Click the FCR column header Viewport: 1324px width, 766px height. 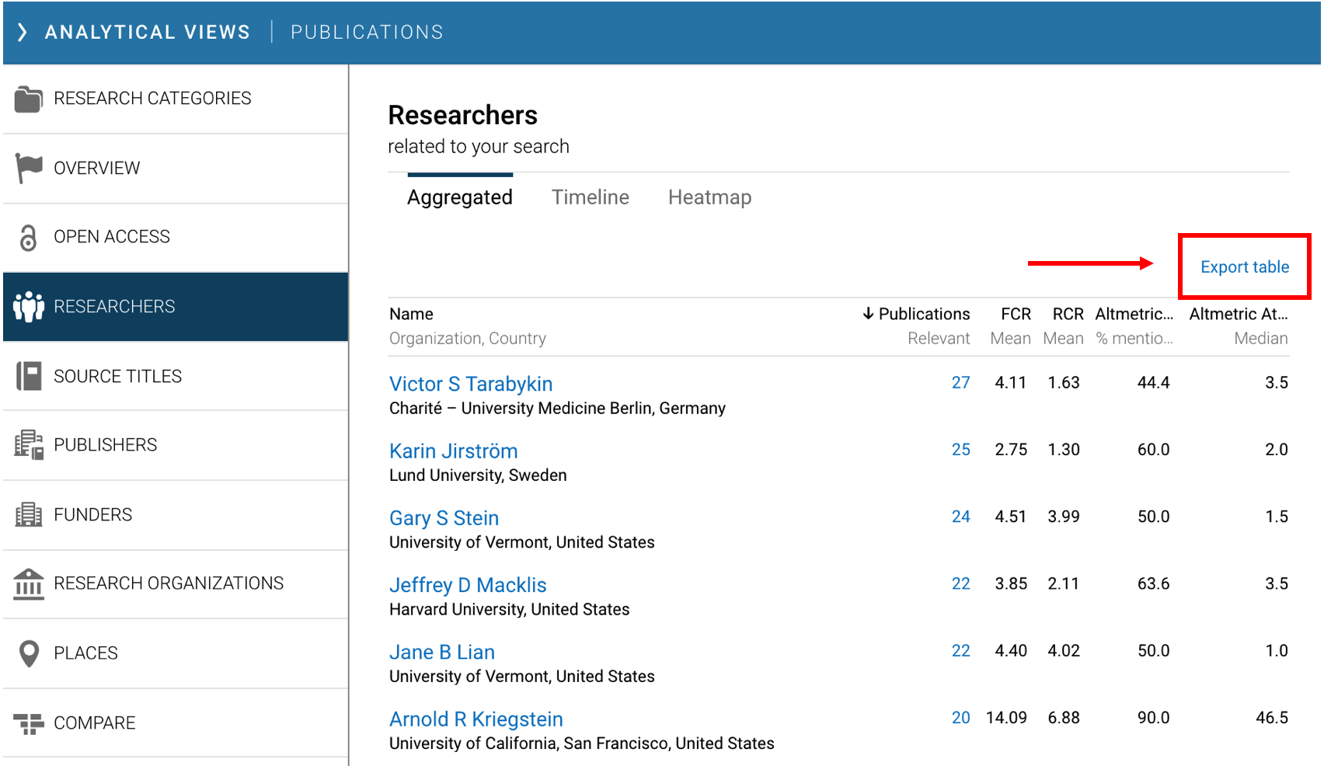click(1015, 314)
